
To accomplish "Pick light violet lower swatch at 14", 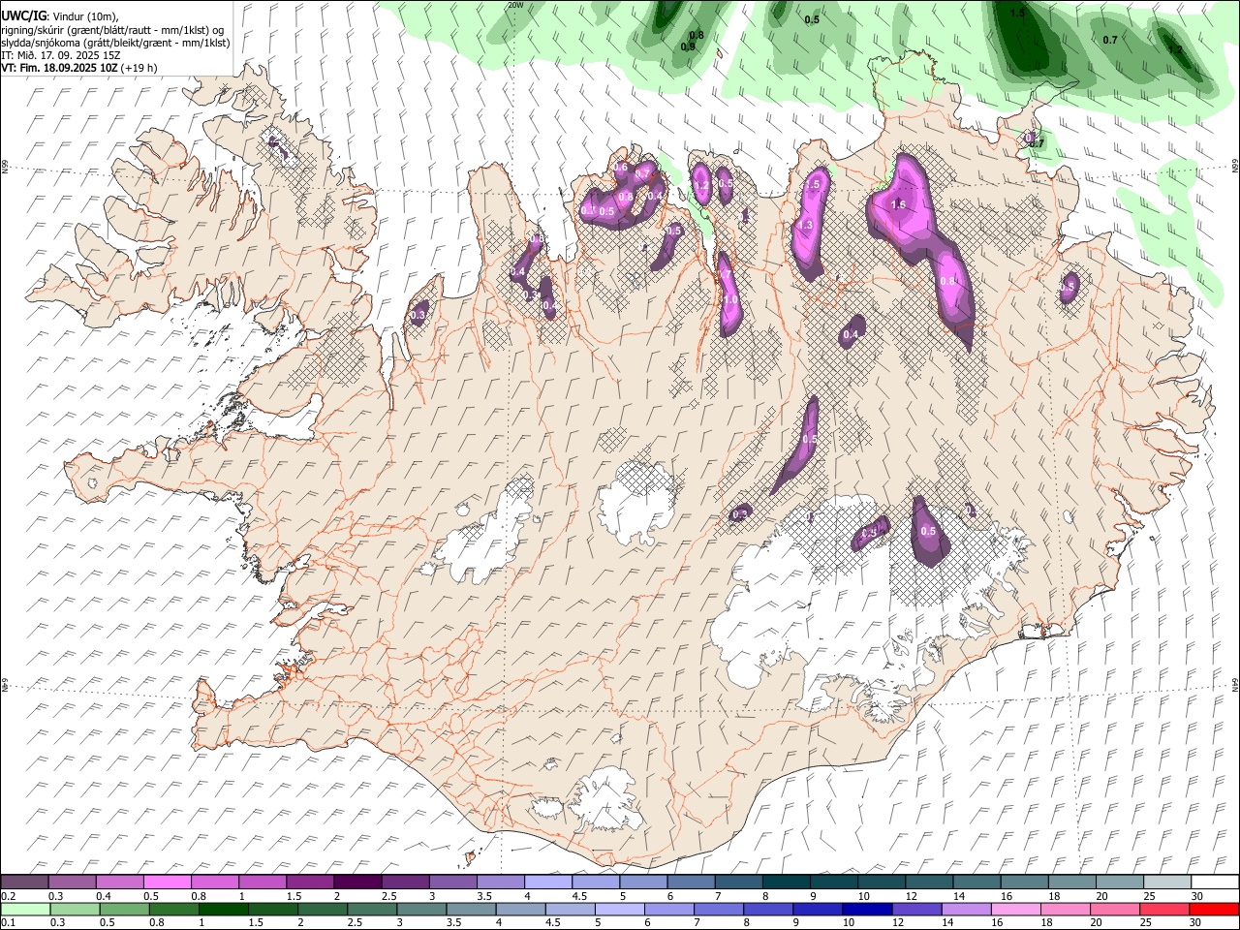I will 965,909.
